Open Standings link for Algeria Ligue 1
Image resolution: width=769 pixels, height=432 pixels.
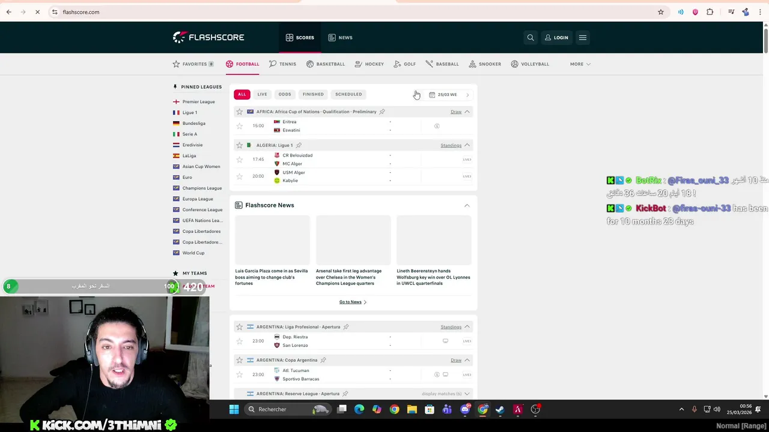451,145
